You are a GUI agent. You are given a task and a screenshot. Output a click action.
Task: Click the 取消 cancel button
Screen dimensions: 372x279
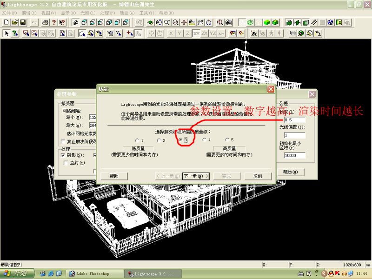258,176
